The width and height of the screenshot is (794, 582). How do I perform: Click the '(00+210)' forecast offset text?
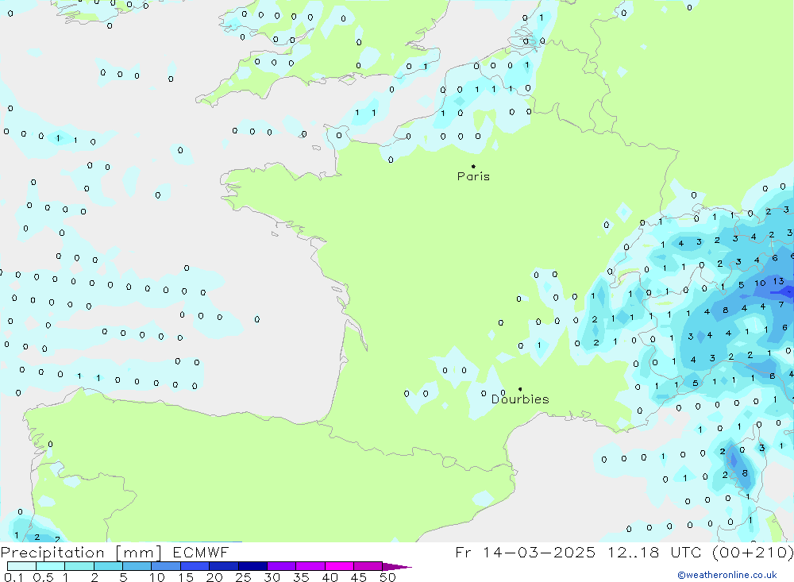753,552
